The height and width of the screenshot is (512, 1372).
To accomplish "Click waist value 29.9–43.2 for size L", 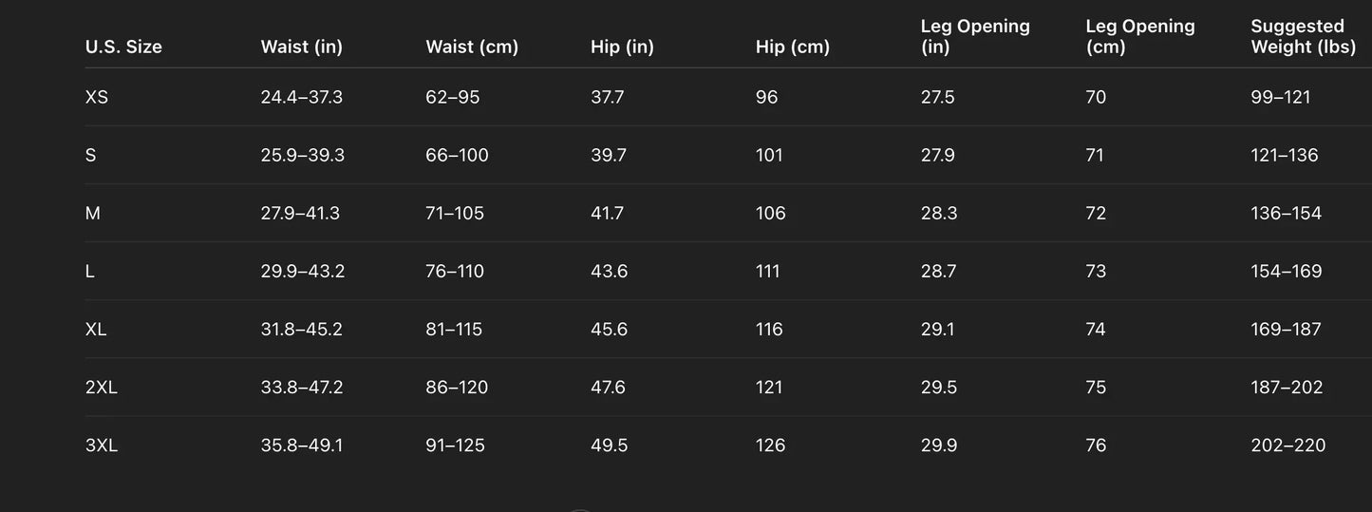I will click(x=303, y=272).
